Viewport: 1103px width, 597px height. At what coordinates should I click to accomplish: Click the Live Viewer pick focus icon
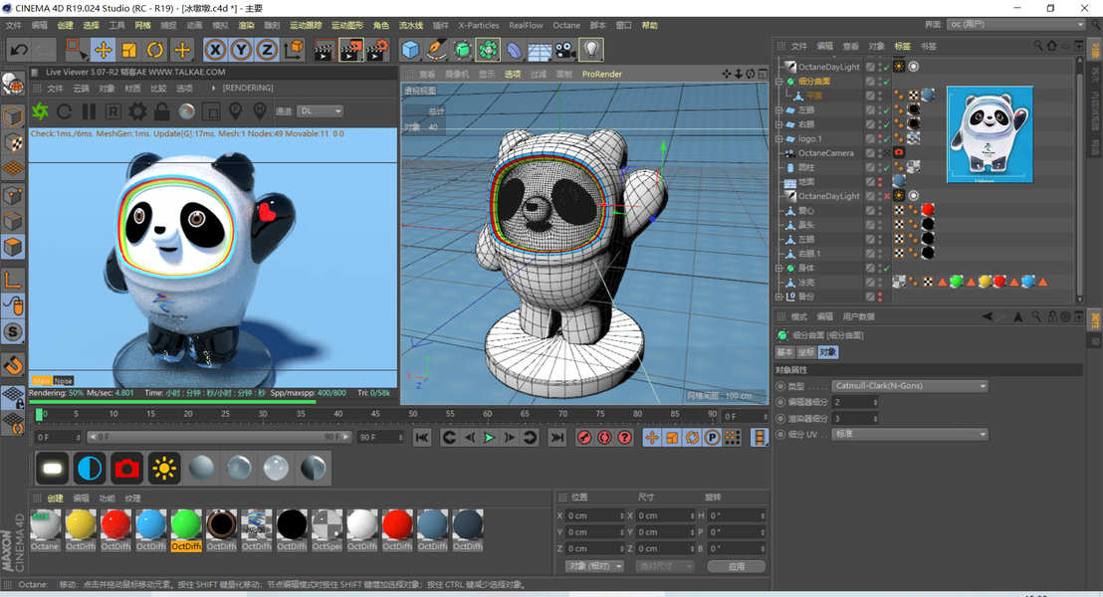click(x=235, y=111)
